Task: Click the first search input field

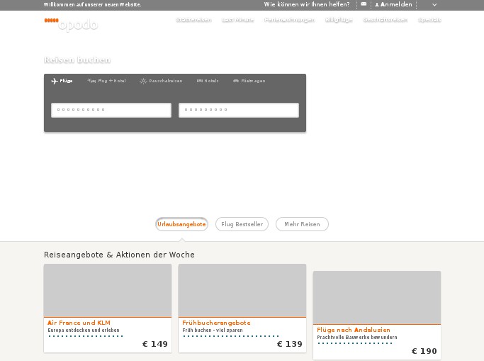Action: tap(111, 110)
